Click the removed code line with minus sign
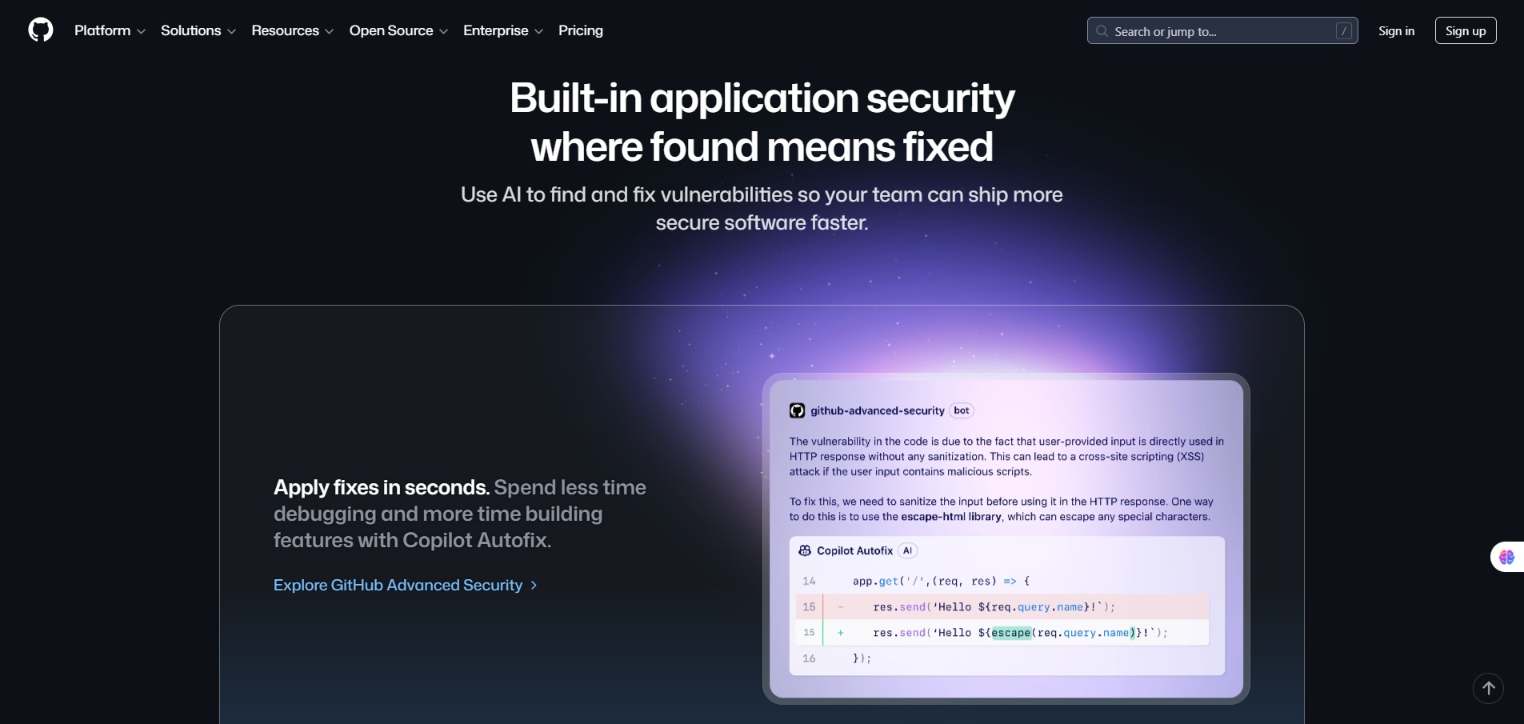Image resolution: width=1524 pixels, height=724 pixels. pos(1002,607)
